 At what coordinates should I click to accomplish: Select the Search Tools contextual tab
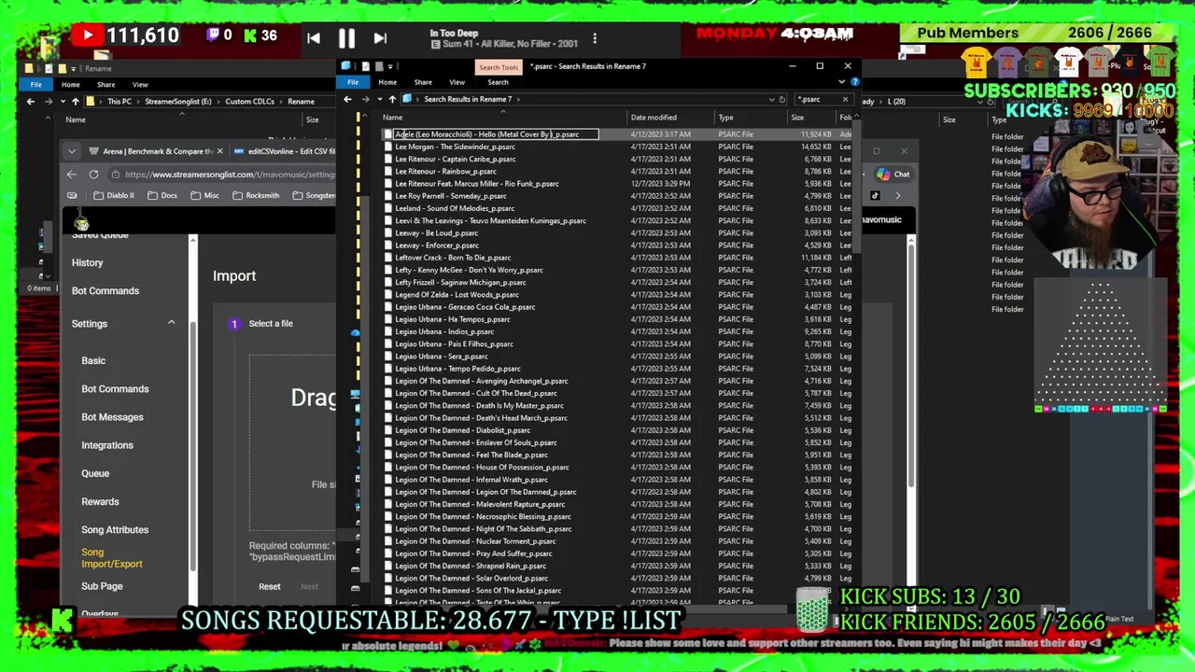coord(499,67)
